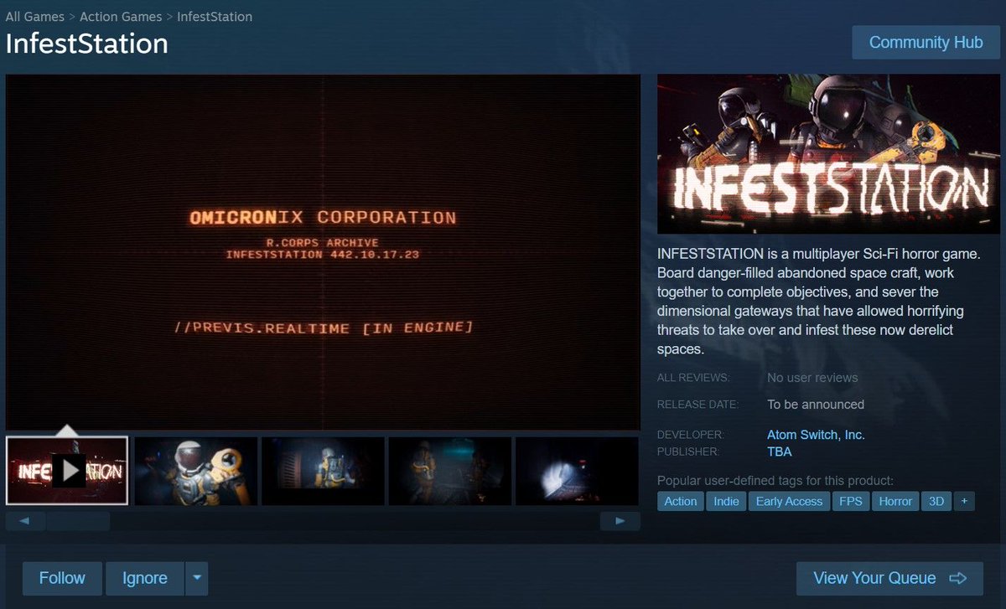Ignore the InfestStation game

pos(145,578)
